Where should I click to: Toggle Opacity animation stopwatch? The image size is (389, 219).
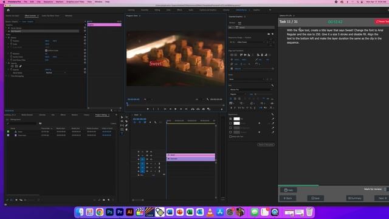click(11, 69)
